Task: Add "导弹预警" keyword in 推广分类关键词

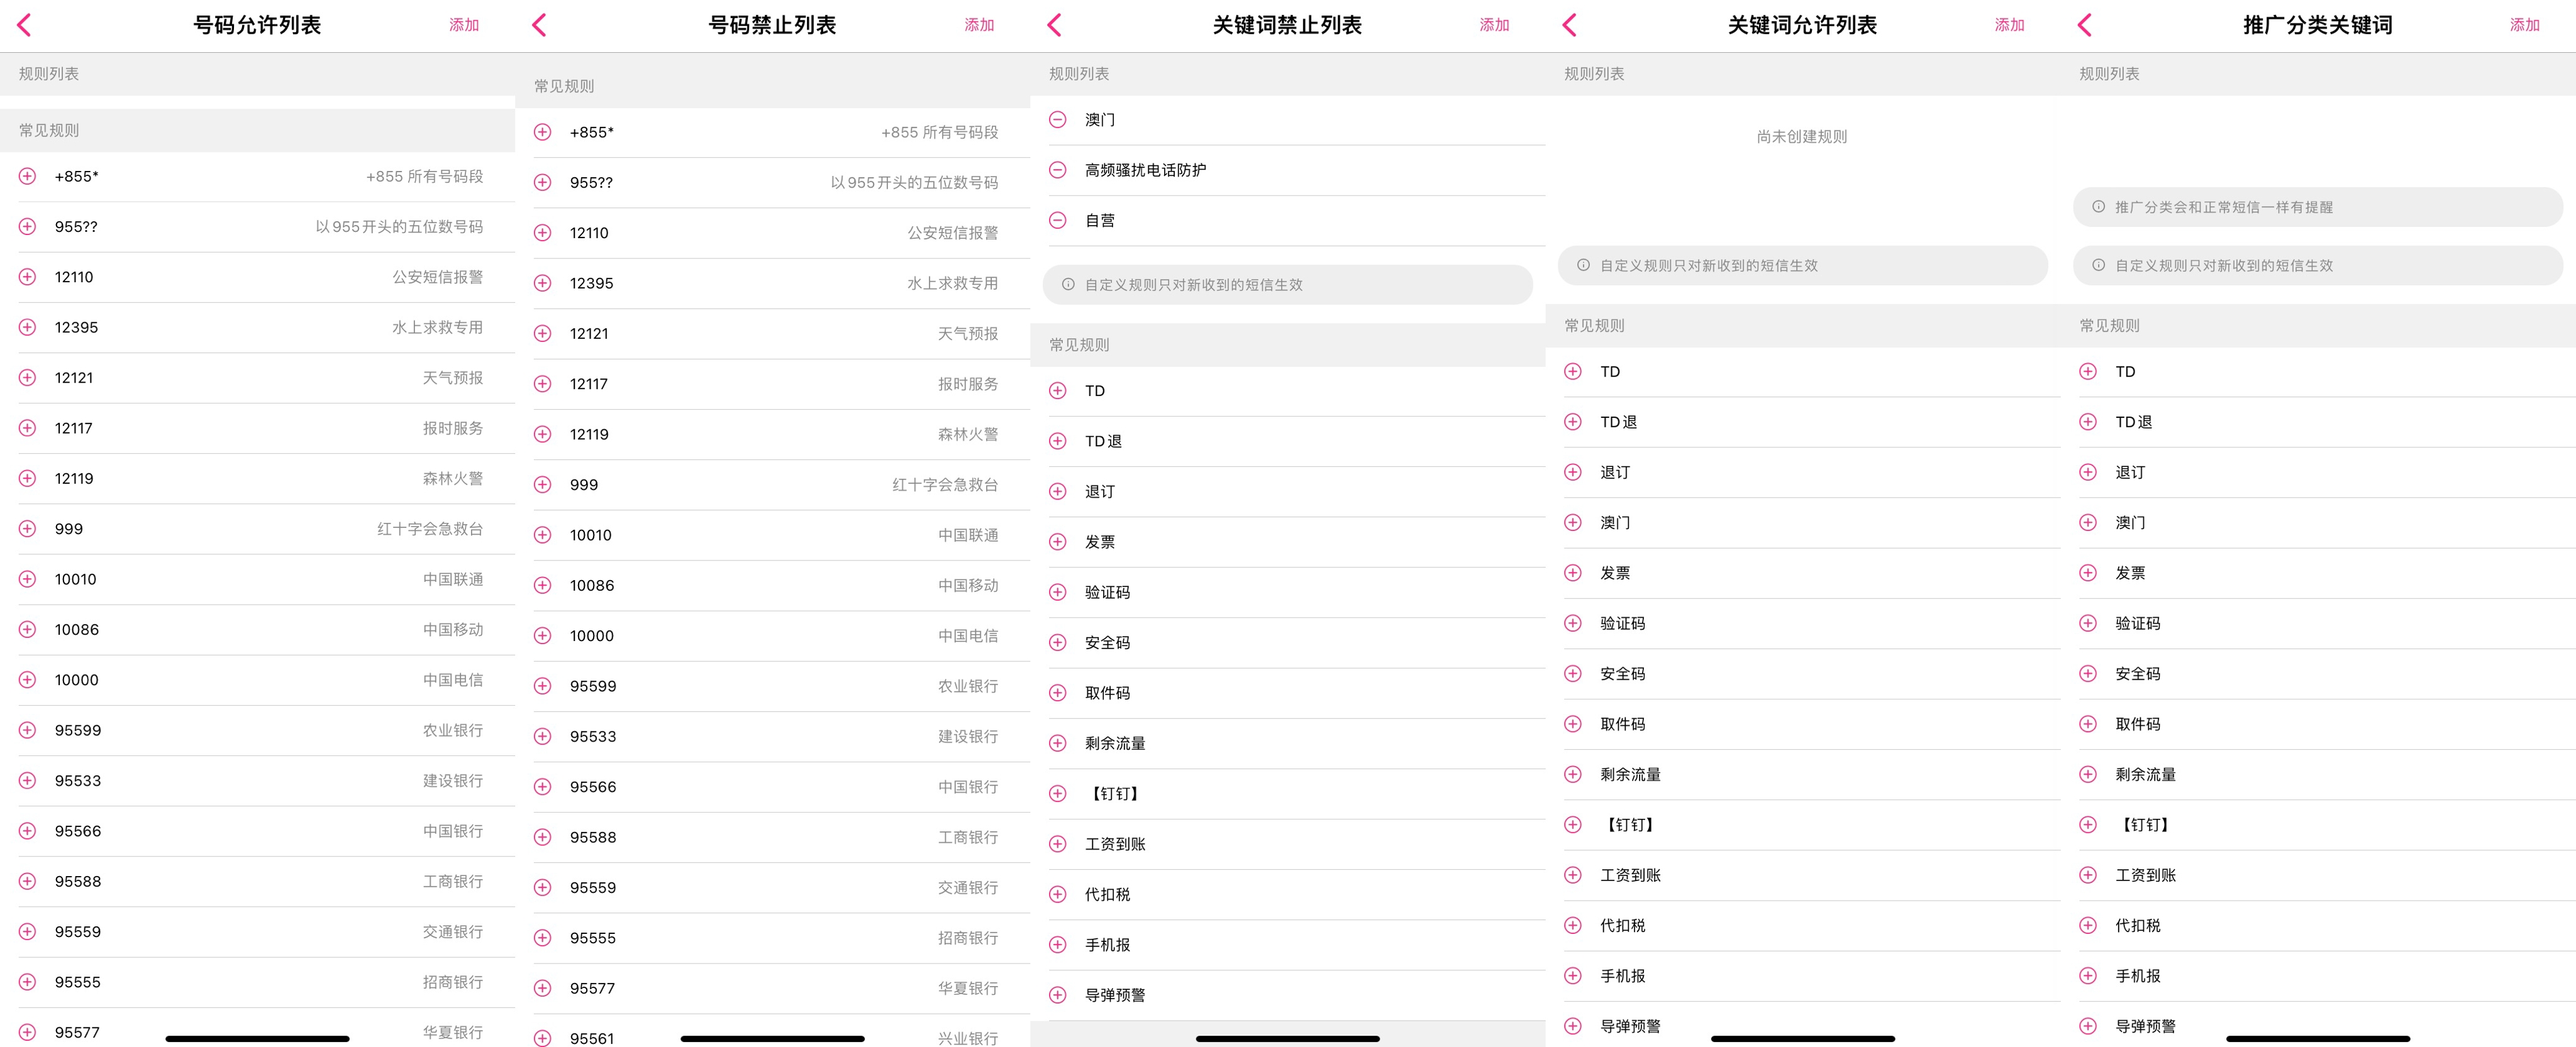Action: [2089, 1025]
